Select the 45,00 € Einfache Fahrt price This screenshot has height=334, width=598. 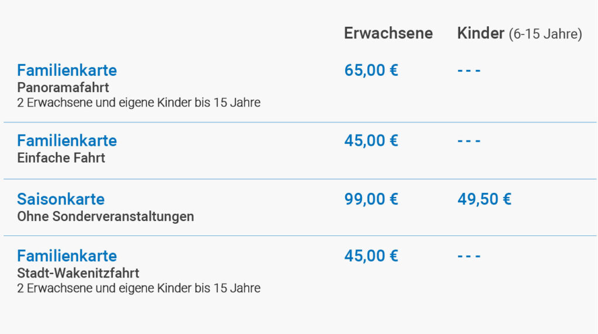click(x=371, y=141)
